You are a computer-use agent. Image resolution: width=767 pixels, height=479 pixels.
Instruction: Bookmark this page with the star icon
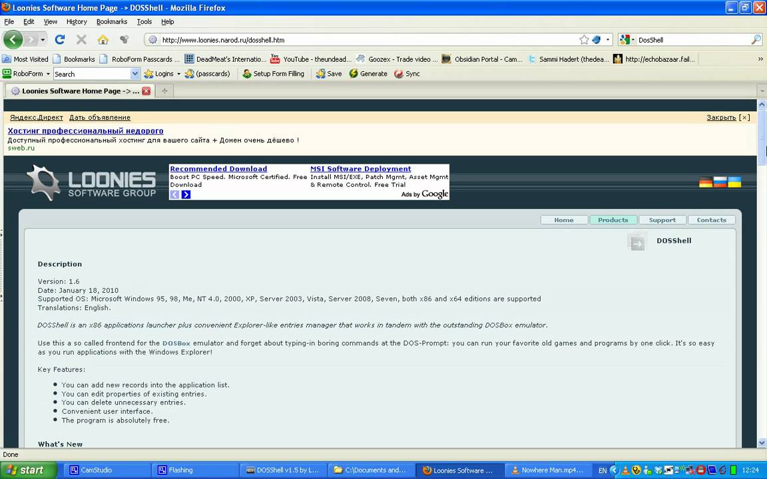583,40
